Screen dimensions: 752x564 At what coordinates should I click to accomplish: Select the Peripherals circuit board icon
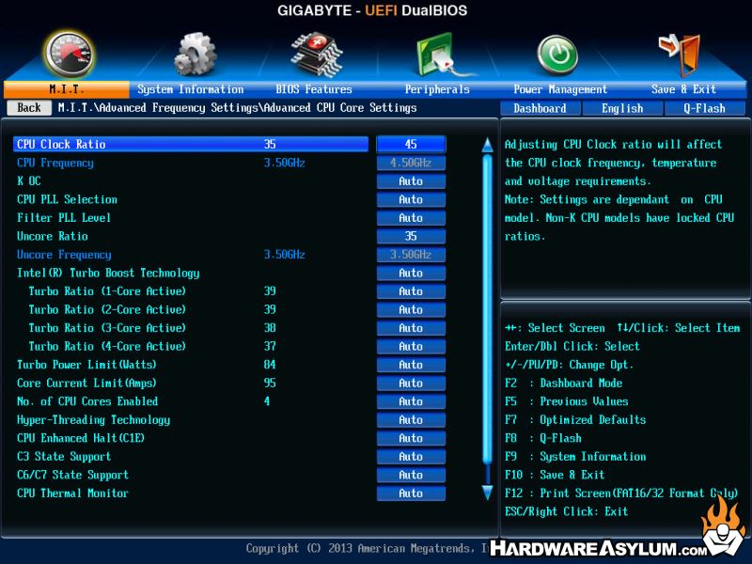click(x=437, y=55)
